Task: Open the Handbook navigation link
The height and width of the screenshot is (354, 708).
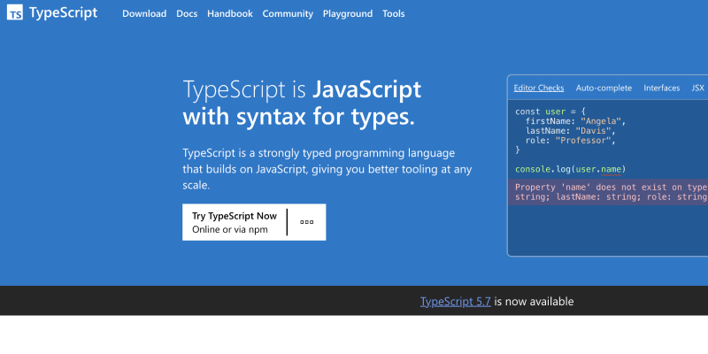Action: click(x=230, y=13)
